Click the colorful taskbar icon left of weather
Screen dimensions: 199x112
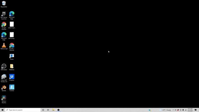[150, 110]
